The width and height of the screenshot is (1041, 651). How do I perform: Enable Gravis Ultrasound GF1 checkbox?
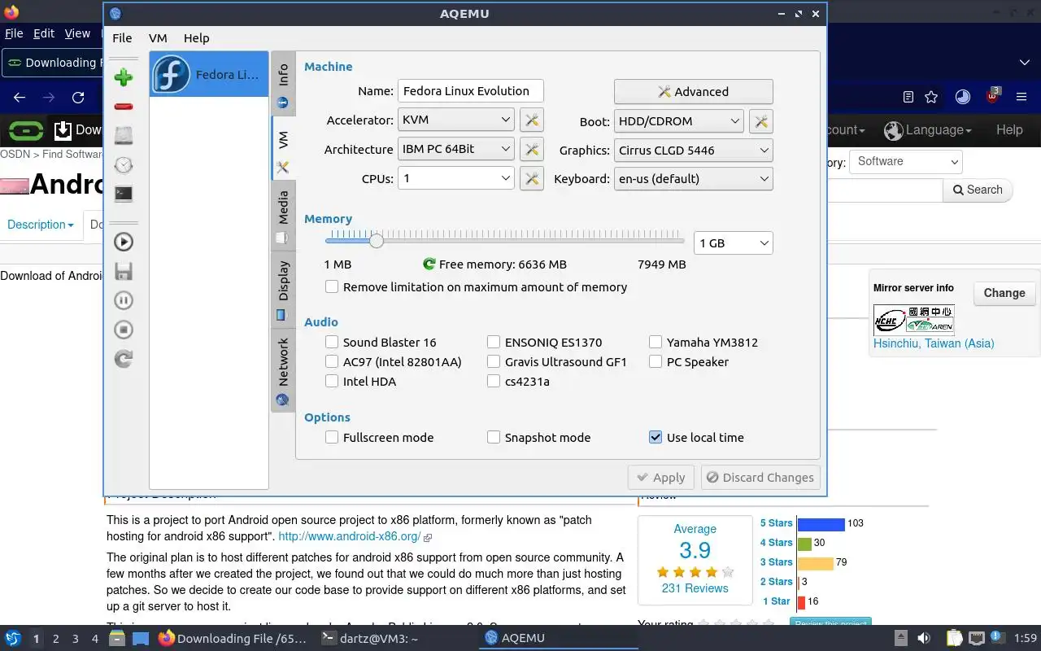(x=494, y=361)
